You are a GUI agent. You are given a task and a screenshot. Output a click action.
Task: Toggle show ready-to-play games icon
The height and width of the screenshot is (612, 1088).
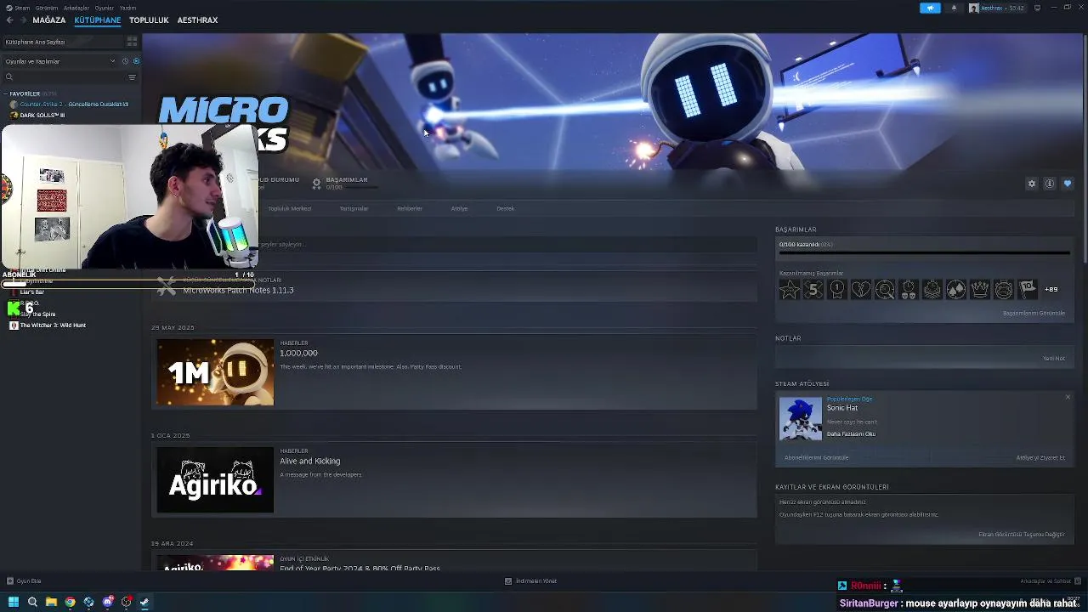coord(136,61)
